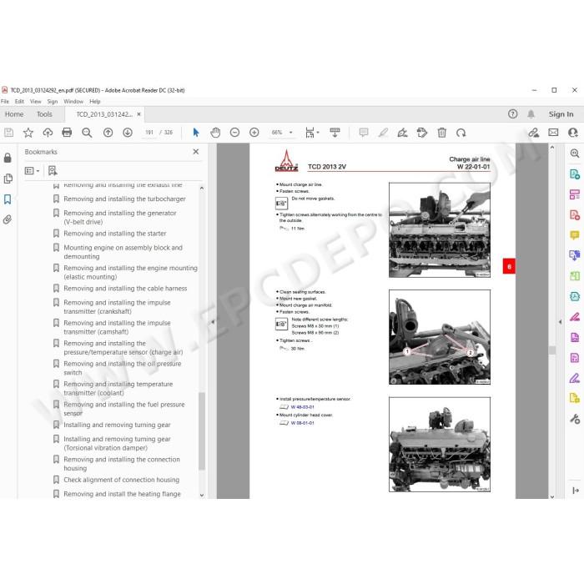Follow the W 48-03-01 reference link
Image resolution: width=584 pixels, height=584 pixels.
coord(302,407)
